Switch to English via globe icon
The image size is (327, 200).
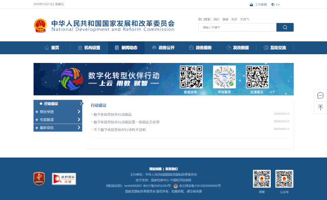click(x=273, y=5)
